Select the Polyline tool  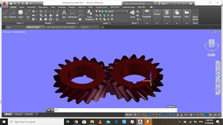point(12,14)
